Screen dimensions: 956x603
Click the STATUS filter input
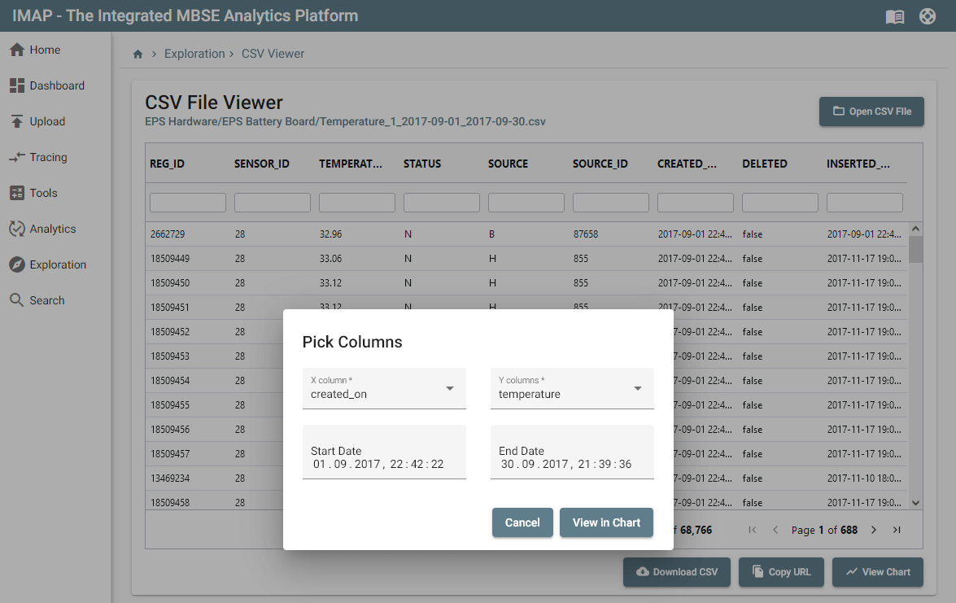442,203
